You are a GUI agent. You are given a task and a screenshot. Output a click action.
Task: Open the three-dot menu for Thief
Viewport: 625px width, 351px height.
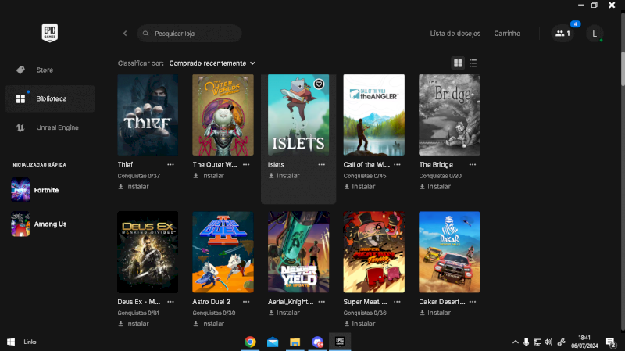[x=170, y=165]
